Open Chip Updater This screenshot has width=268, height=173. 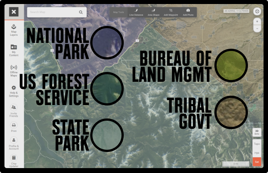pyautogui.click(x=14, y=161)
